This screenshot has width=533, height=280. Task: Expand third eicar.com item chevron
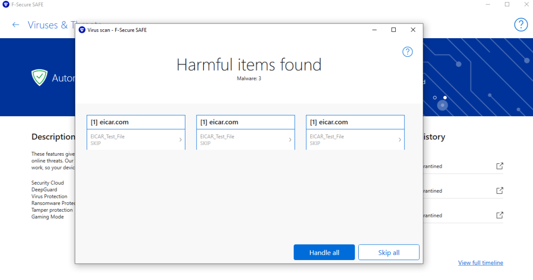400,139
